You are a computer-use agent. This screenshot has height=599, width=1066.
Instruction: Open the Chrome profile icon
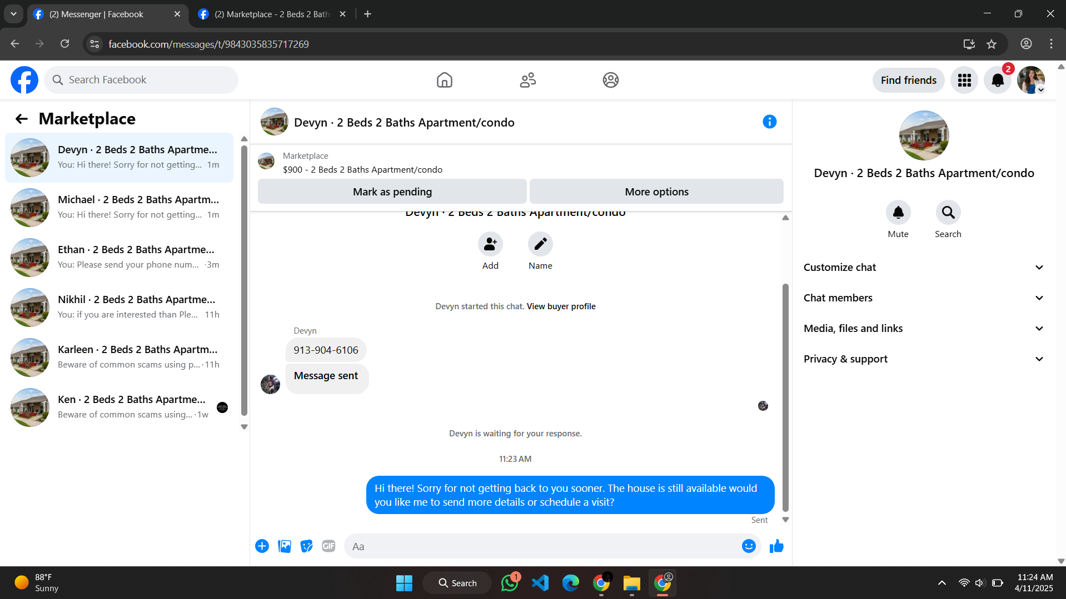coord(1026,44)
